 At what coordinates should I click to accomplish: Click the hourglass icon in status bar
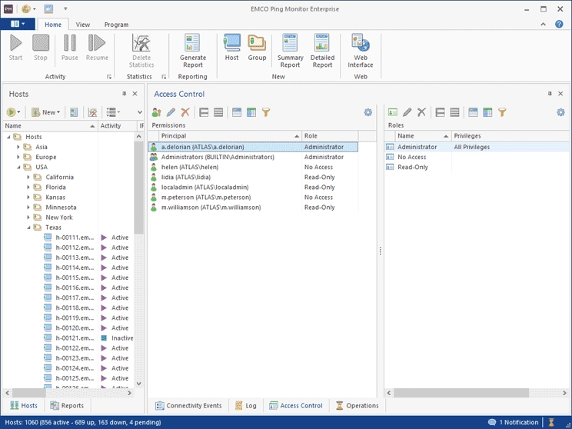(x=551, y=422)
